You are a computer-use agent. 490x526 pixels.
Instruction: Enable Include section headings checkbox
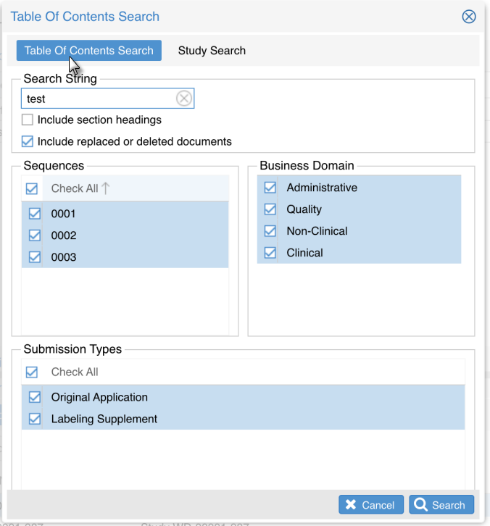28,120
